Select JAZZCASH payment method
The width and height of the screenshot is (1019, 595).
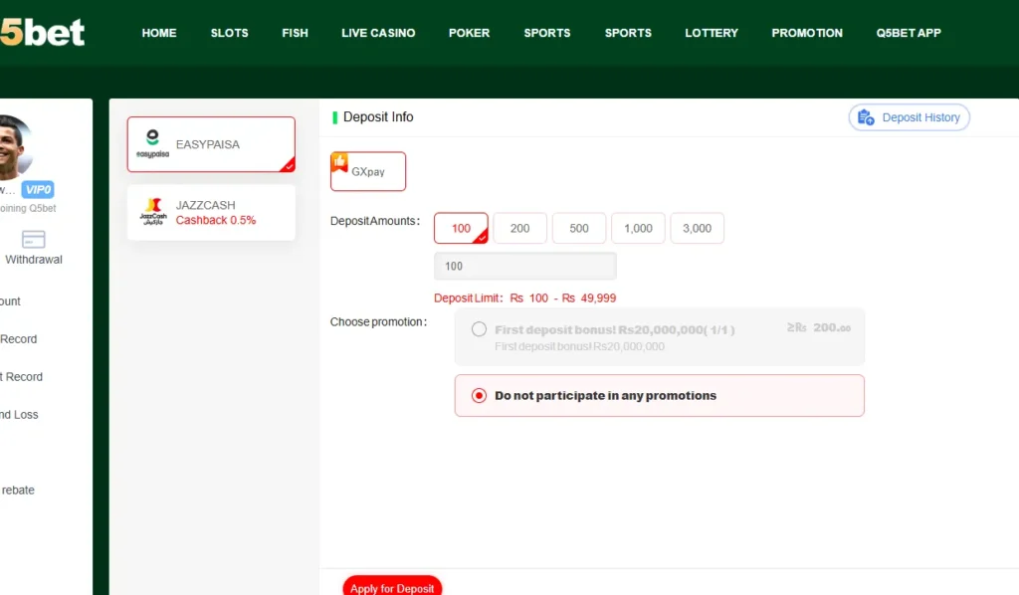coord(211,212)
